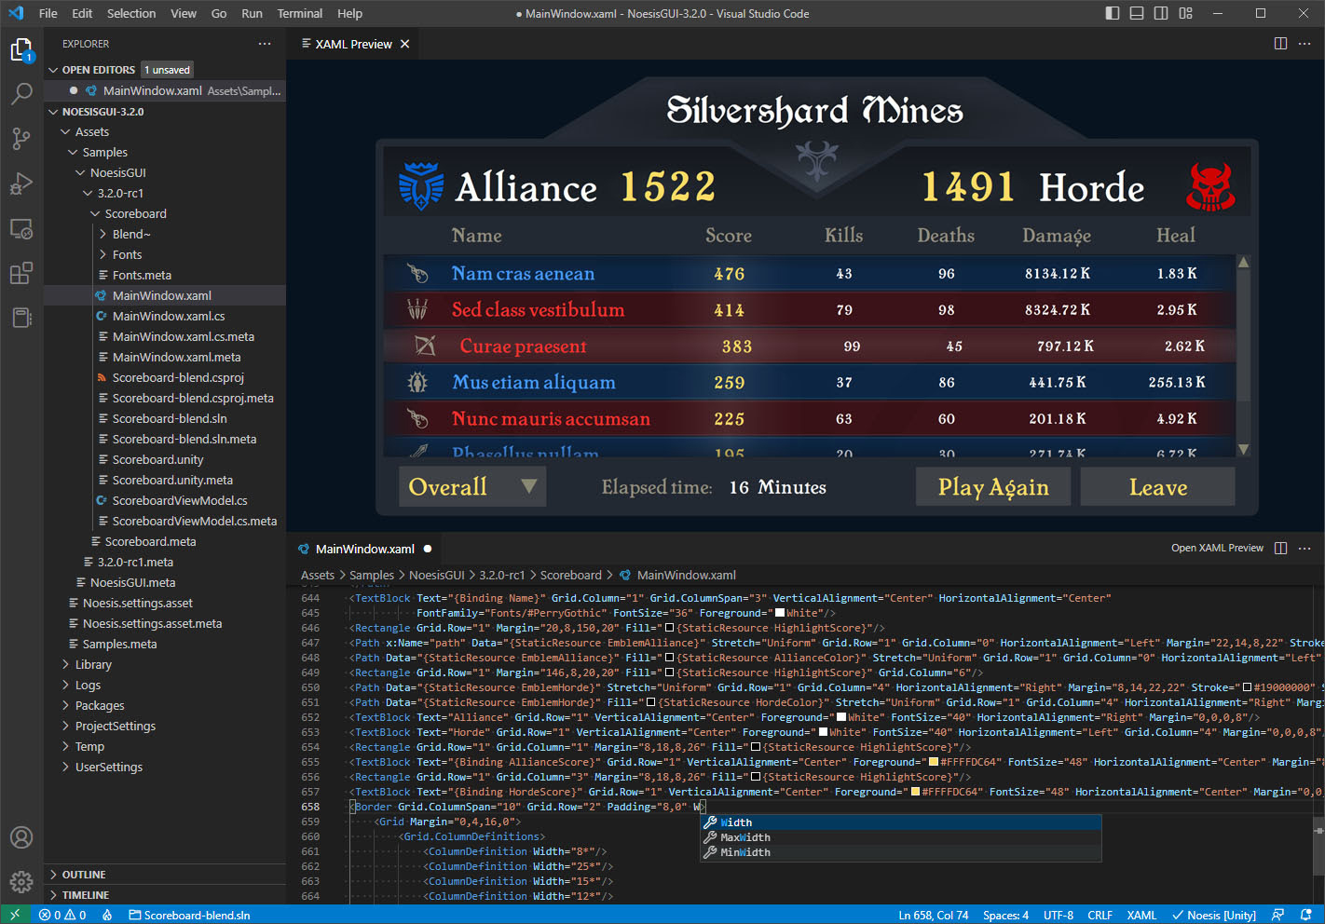Toggle the primary side bar layout button

click(x=1113, y=13)
